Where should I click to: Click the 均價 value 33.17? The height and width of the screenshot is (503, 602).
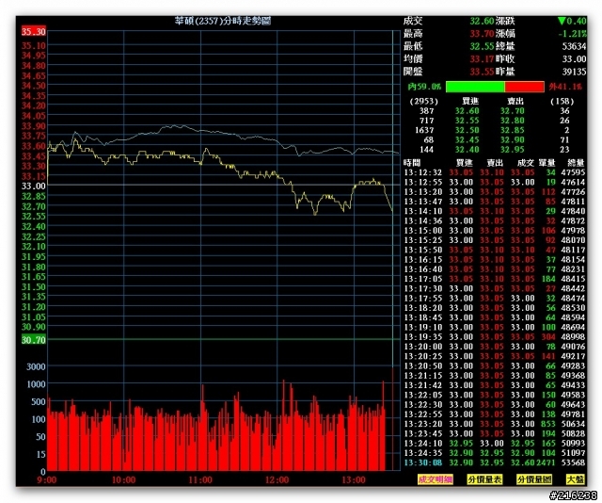click(482, 59)
